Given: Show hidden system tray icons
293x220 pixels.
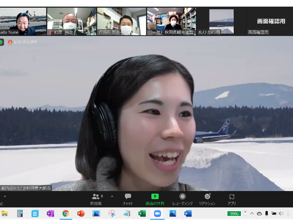Looking at the screenshot, I should tap(252, 214).
